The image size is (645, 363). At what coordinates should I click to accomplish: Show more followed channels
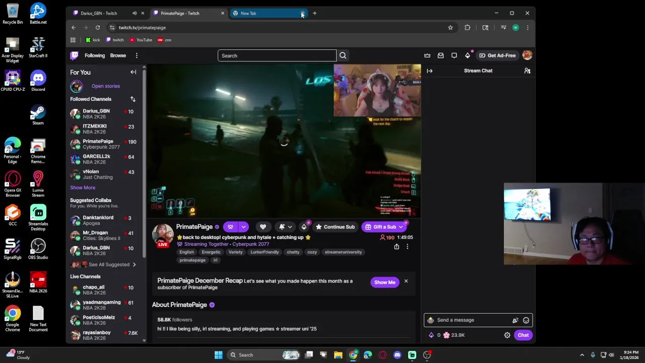(x=83, y=188)
